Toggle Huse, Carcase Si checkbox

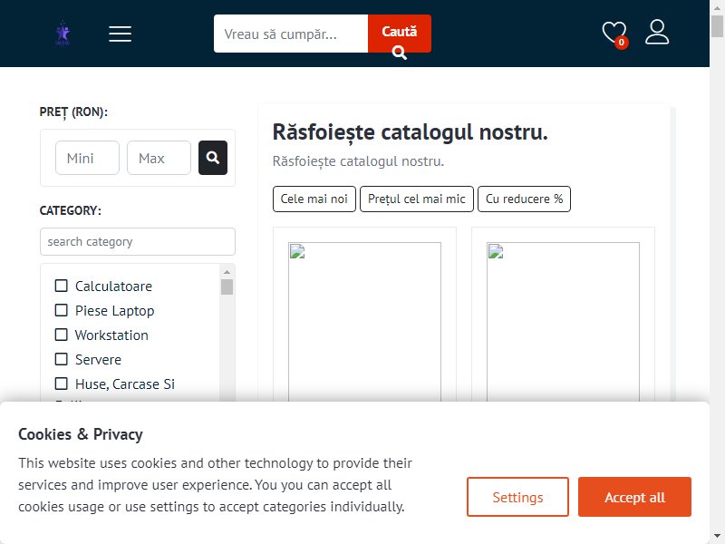tap(61, 384)
